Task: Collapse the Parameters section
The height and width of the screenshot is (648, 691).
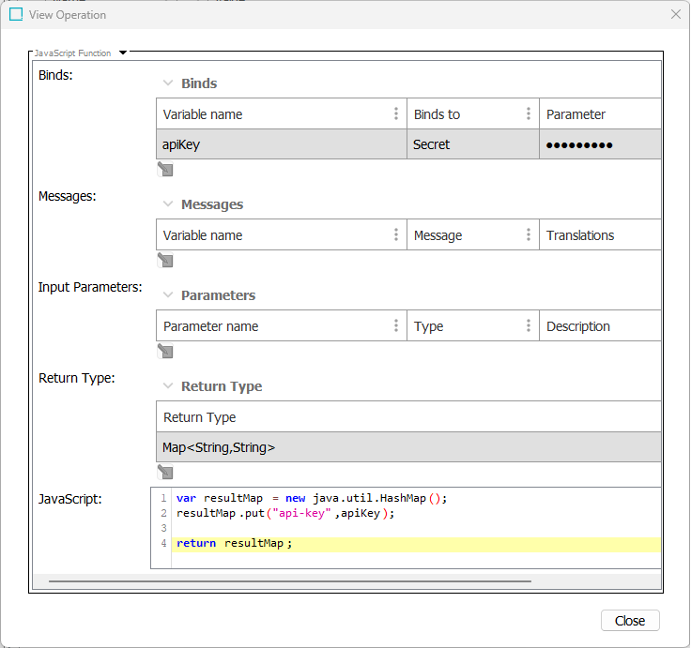Action: point(168,295)
